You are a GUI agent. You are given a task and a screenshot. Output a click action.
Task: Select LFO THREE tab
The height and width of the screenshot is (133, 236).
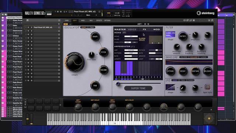click(191, 80)
